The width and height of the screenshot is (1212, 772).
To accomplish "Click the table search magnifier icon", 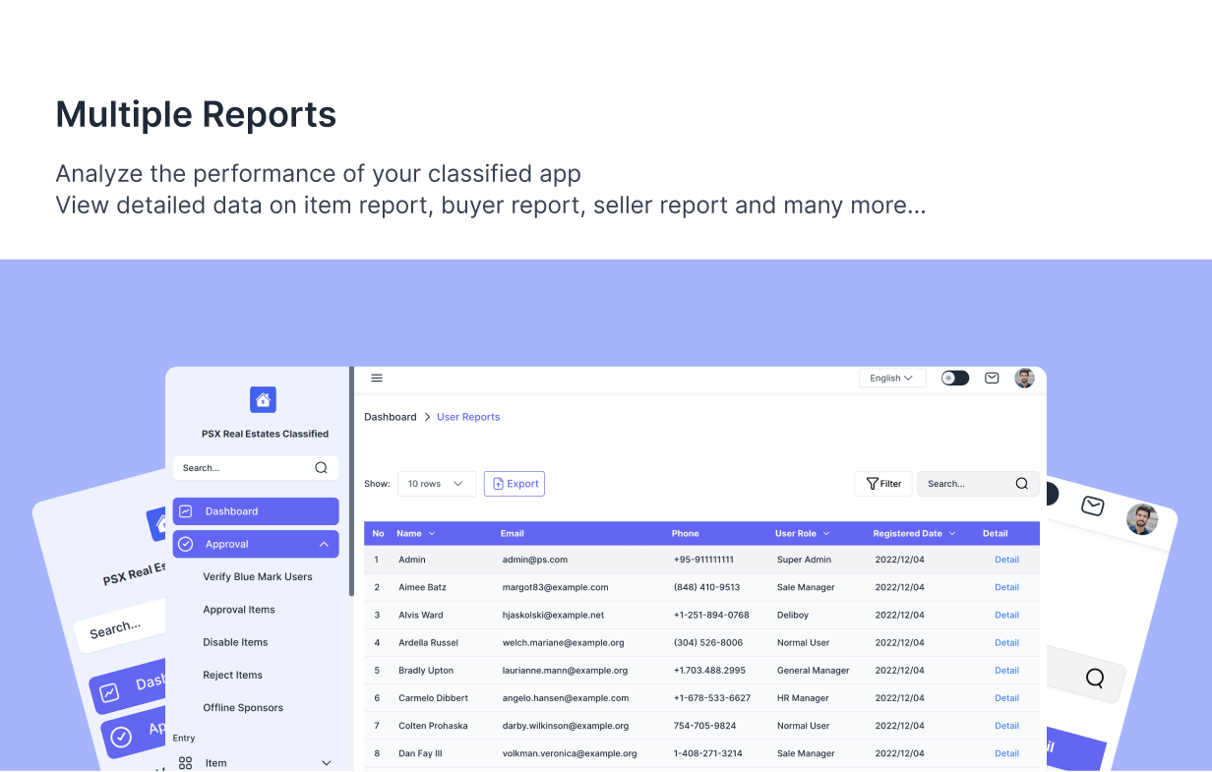I will 1021,484.
